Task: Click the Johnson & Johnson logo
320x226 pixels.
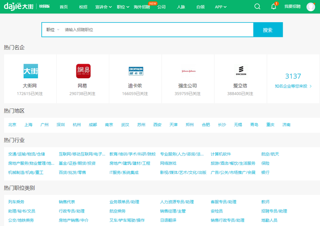Action: point(188,71)
